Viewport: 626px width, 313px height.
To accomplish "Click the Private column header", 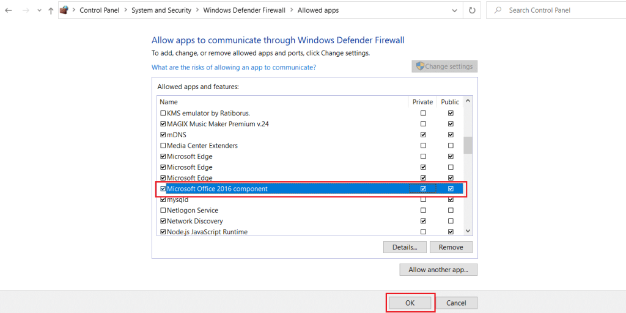I will tap(422, 102).
